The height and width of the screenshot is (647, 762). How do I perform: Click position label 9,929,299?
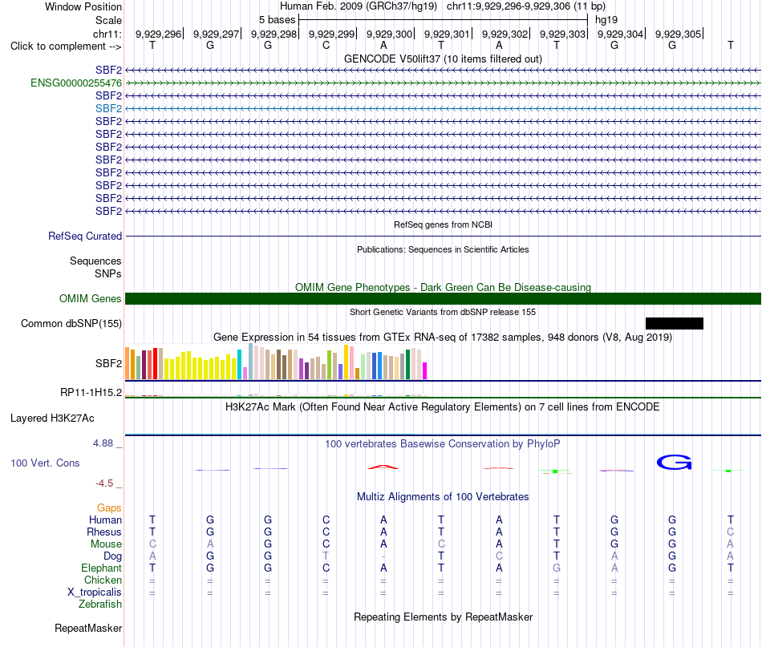(x=331, y=34)
